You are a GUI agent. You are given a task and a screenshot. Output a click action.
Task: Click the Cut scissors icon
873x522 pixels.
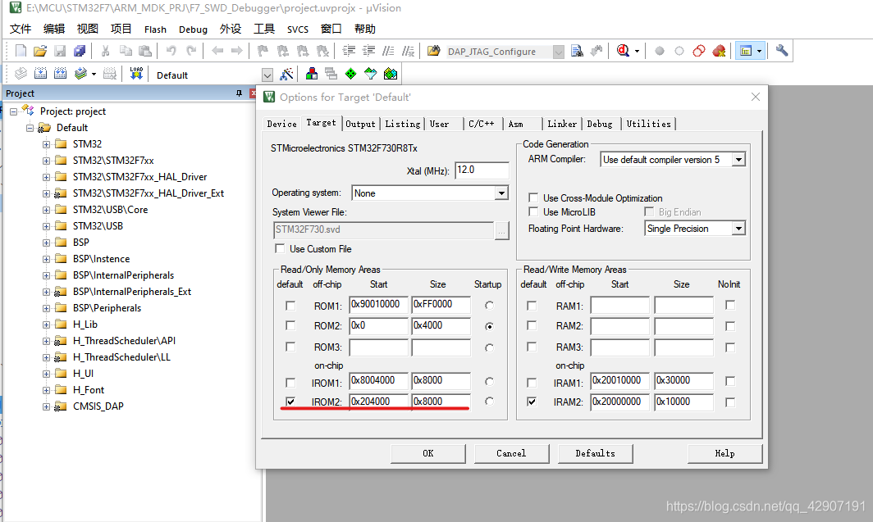pos(105,51)
